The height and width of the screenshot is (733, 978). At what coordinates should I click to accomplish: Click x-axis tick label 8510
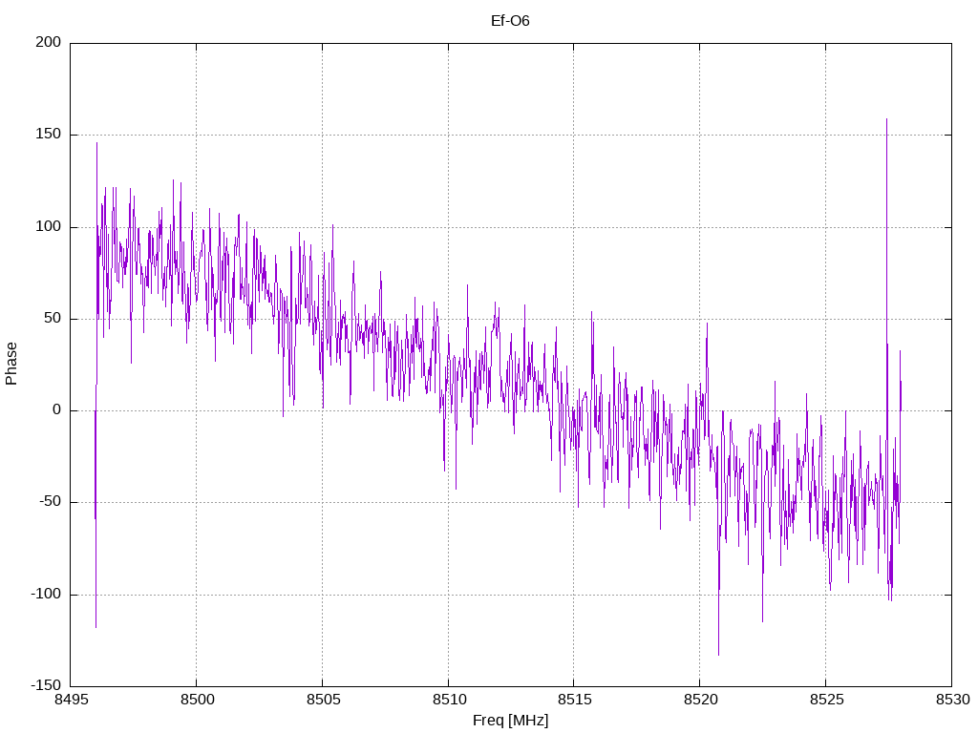coord(449,700)
